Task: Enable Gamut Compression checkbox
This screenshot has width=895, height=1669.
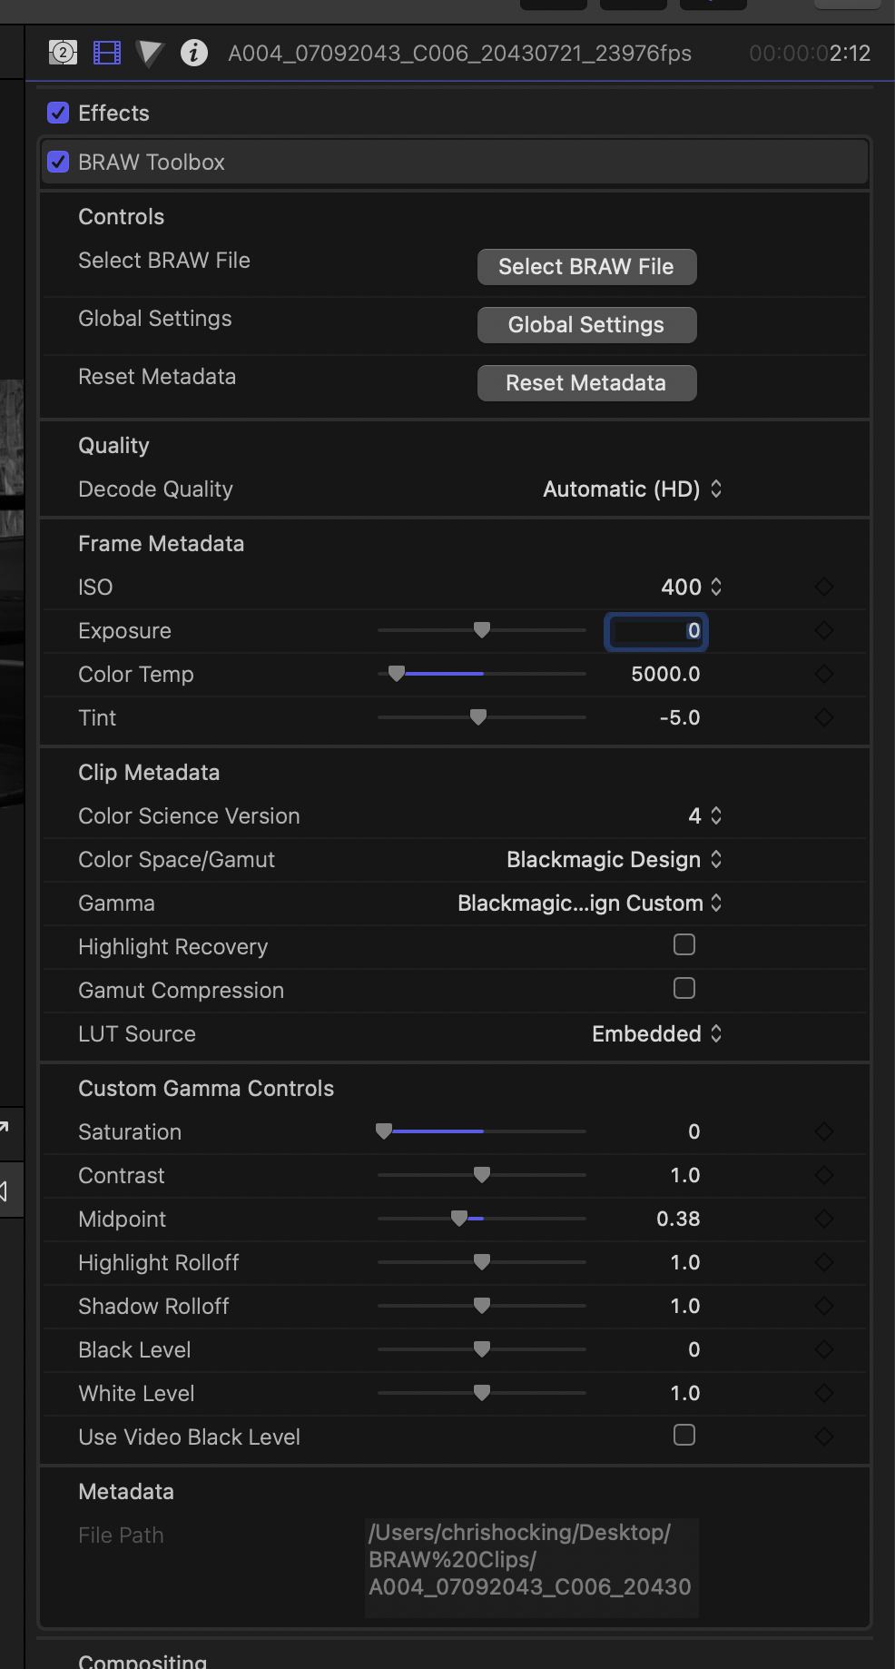Action: [x=684, y=989]
